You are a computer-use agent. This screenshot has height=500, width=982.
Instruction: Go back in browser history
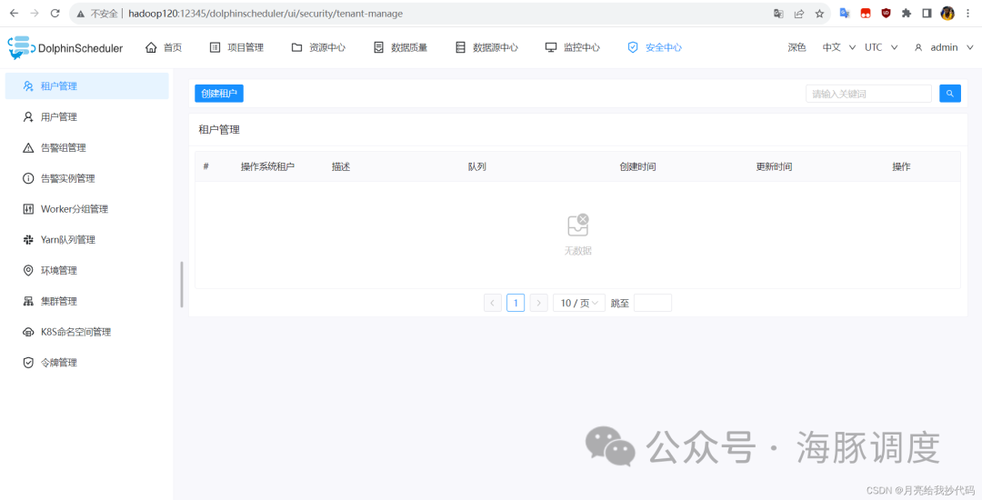[15, 13]
